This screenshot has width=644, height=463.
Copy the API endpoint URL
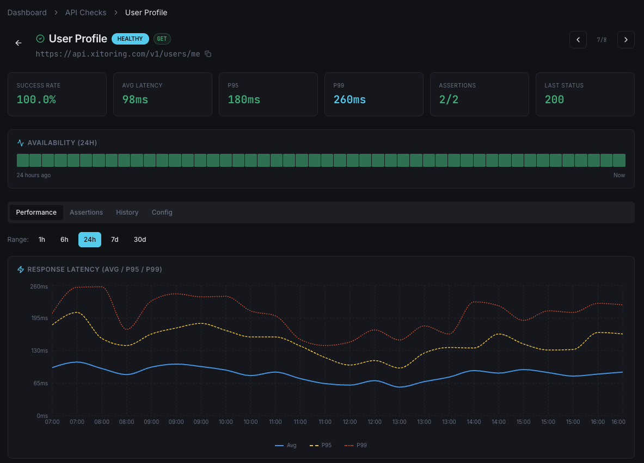coord(209,54)
